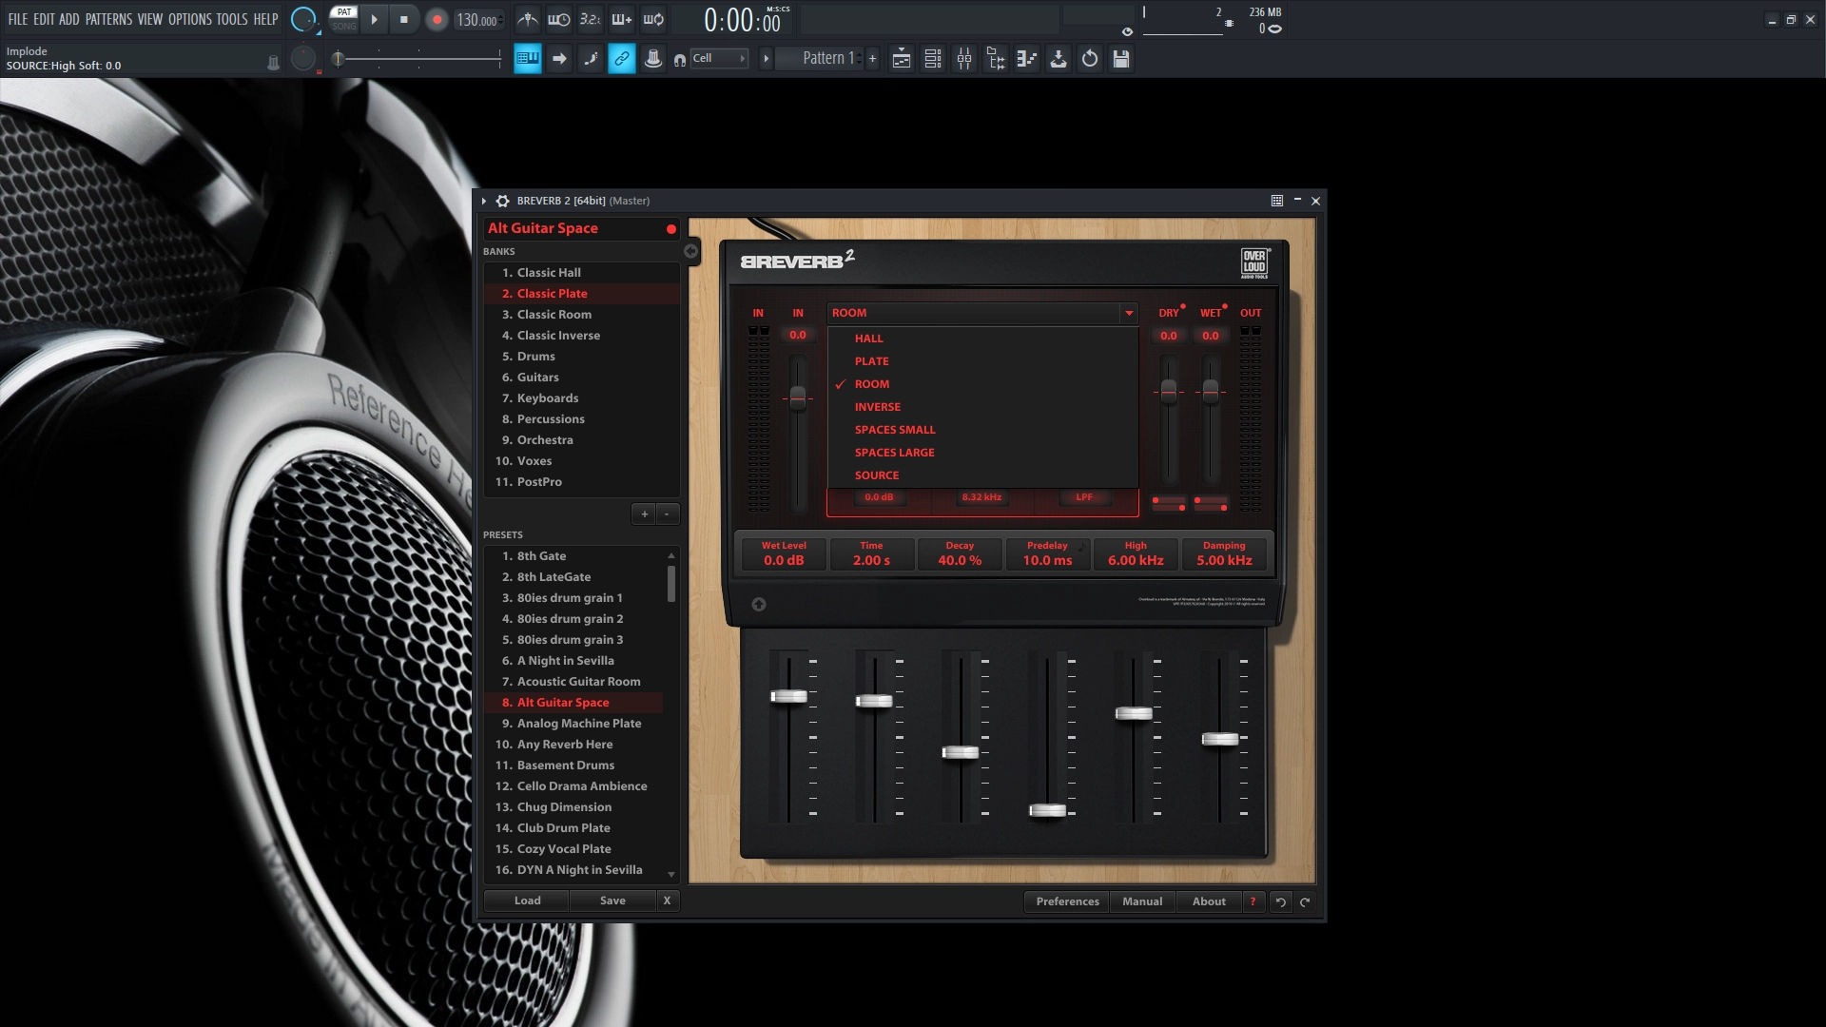Image resolution: width=1826 pixels, height=1027 pixels.
Task: Click the stamp tool icon
Action: [x=653, y=59]
